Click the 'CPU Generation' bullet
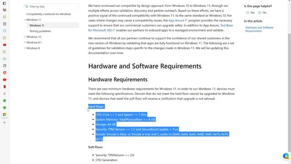Screen dimensions: 291x164 [x=106, y=160]
